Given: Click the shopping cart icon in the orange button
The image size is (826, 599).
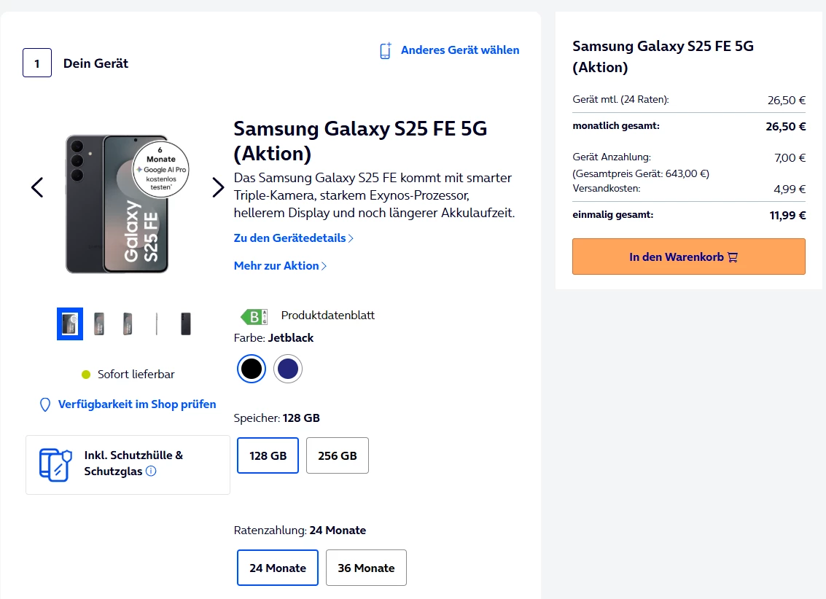Looking at the screenshot, I should pyautogui.click(x=733, y=257).
